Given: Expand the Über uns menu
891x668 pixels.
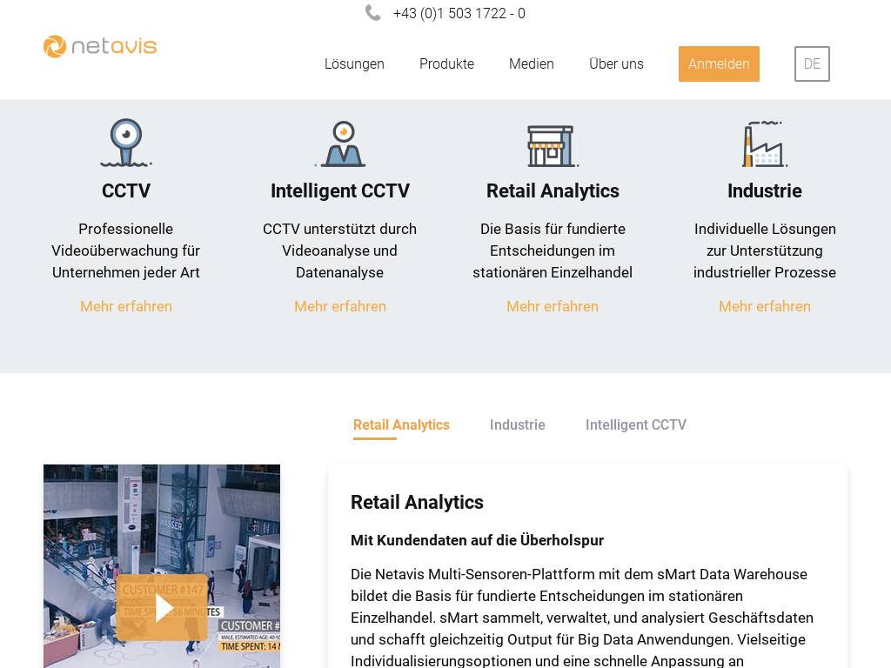Looking at the screenshot, I should [616, 64].
